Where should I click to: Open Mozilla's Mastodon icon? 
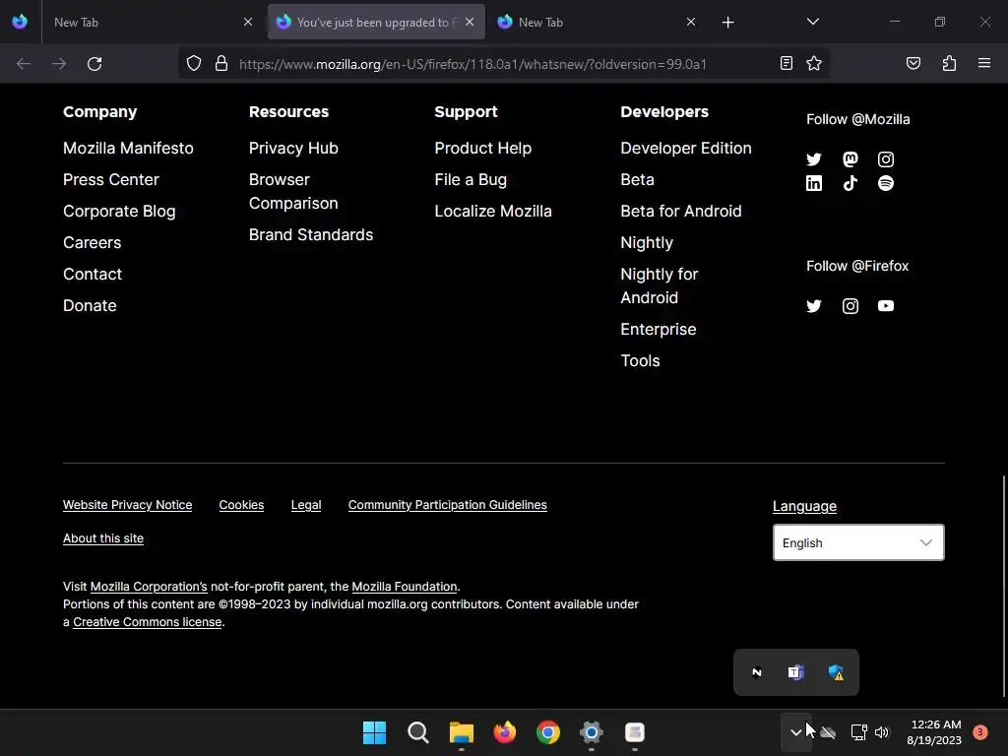[x=850, y=159]
